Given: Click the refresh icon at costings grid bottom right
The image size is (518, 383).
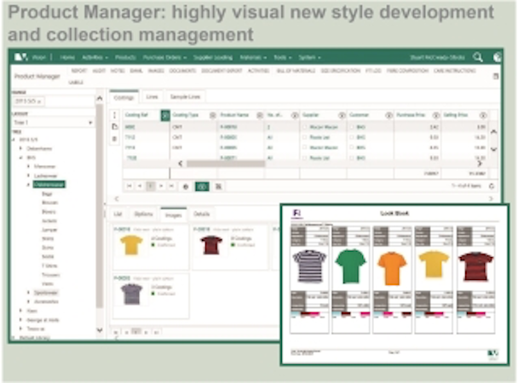Looking at the screenshot, I should click(x=492, y=186).
